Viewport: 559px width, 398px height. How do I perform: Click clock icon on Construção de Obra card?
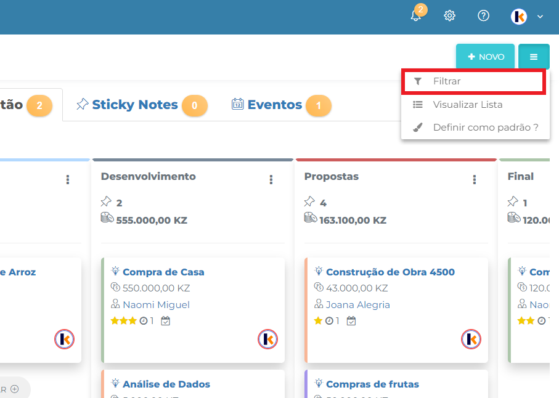point(329,321)
